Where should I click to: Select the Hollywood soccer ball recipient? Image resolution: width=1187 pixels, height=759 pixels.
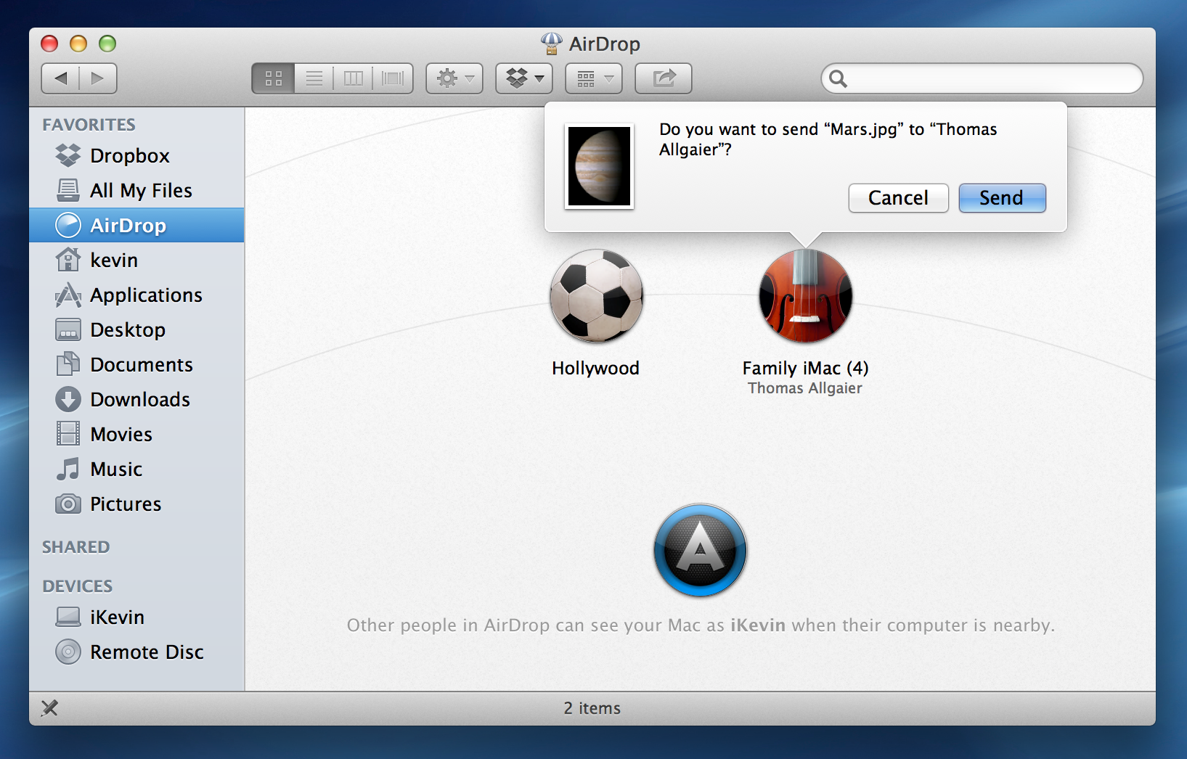pos(596,296)
